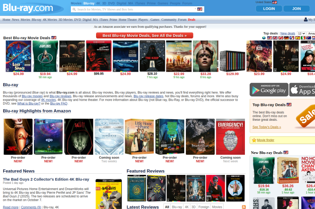Select the US flag in deals country row
Viewport: 315px width, 209px height.
point(269,38)
